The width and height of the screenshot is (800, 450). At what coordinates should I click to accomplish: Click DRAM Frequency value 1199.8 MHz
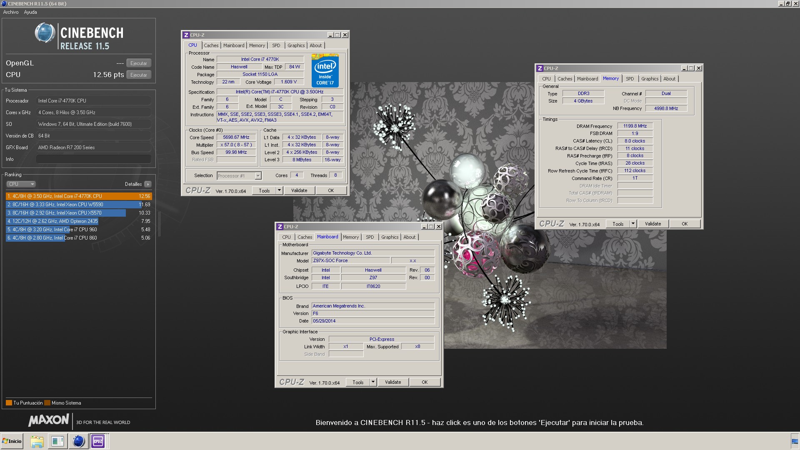tap(635, 126)
